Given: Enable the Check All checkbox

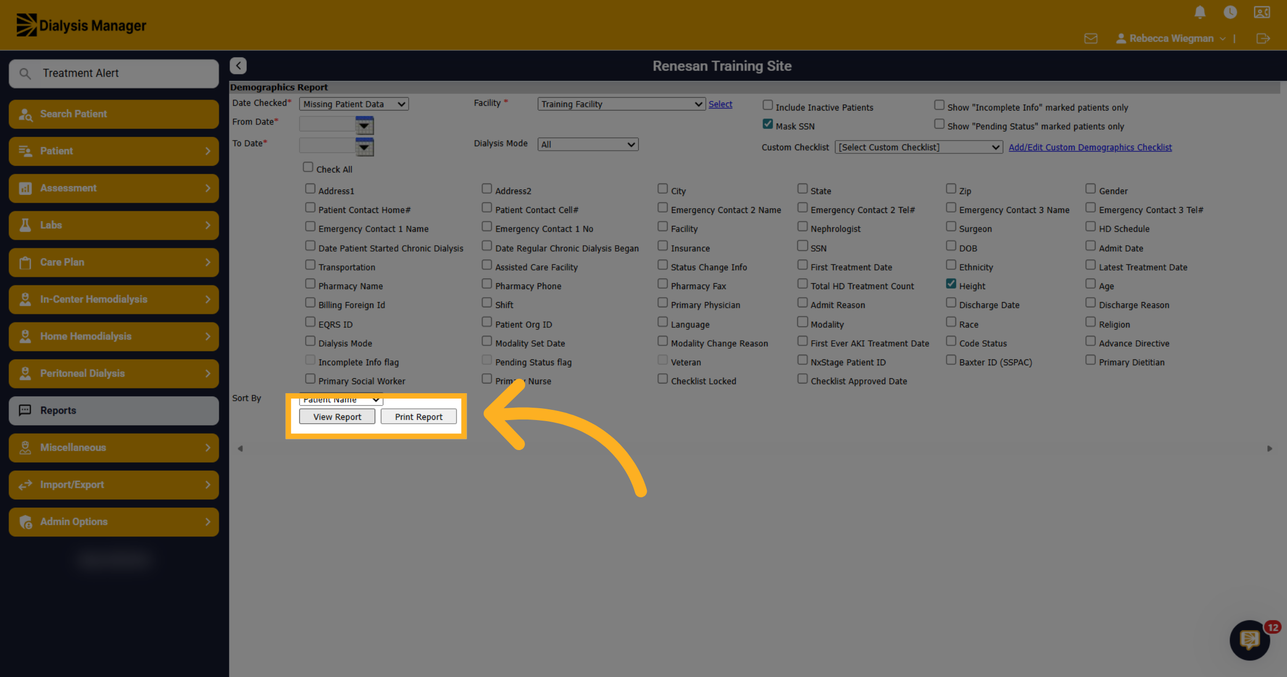Looking at the screenshot, I should [308, 167].
